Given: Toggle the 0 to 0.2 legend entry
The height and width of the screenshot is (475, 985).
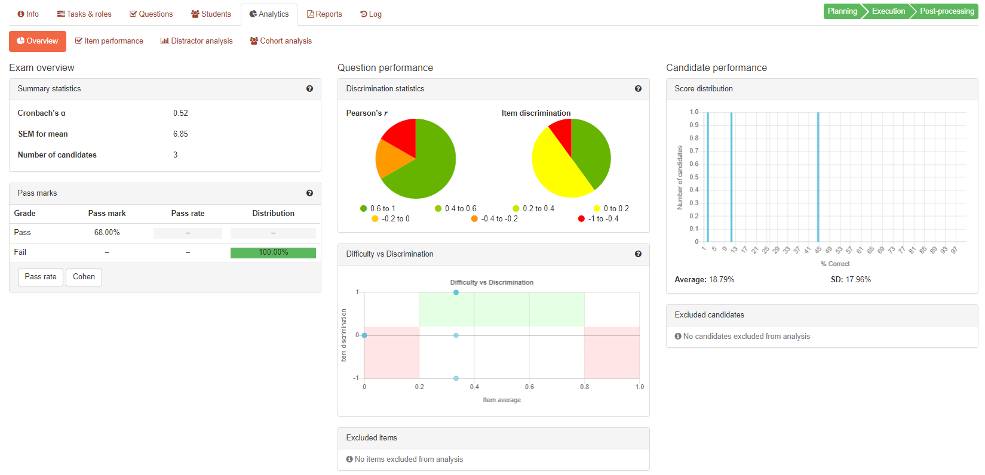Looking at the screenshot, I should point(611,209).
